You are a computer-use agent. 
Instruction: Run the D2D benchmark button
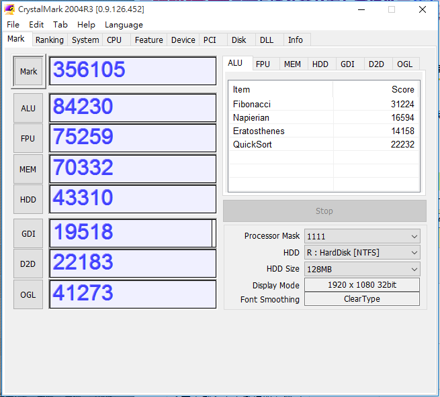click(x=28, y=264)
